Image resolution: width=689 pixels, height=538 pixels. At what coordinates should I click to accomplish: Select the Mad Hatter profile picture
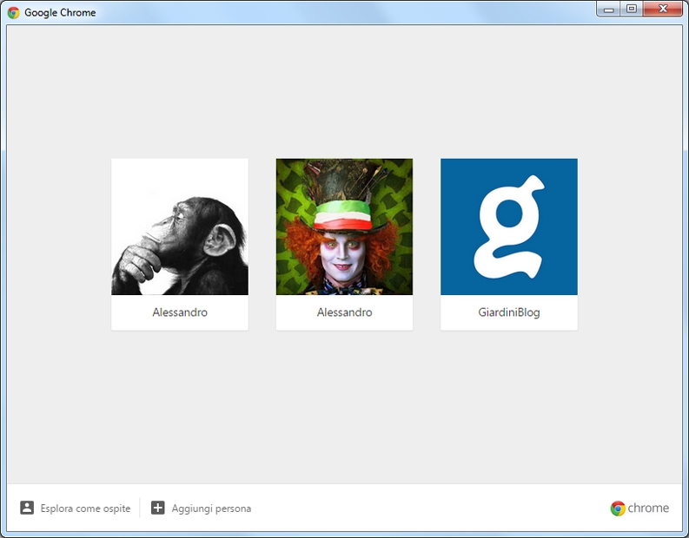coord(344,226)
